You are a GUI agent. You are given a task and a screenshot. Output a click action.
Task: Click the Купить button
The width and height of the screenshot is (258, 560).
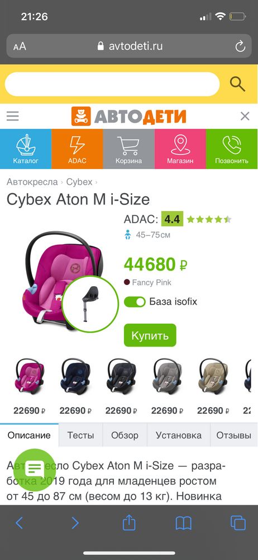coord(150,335)
